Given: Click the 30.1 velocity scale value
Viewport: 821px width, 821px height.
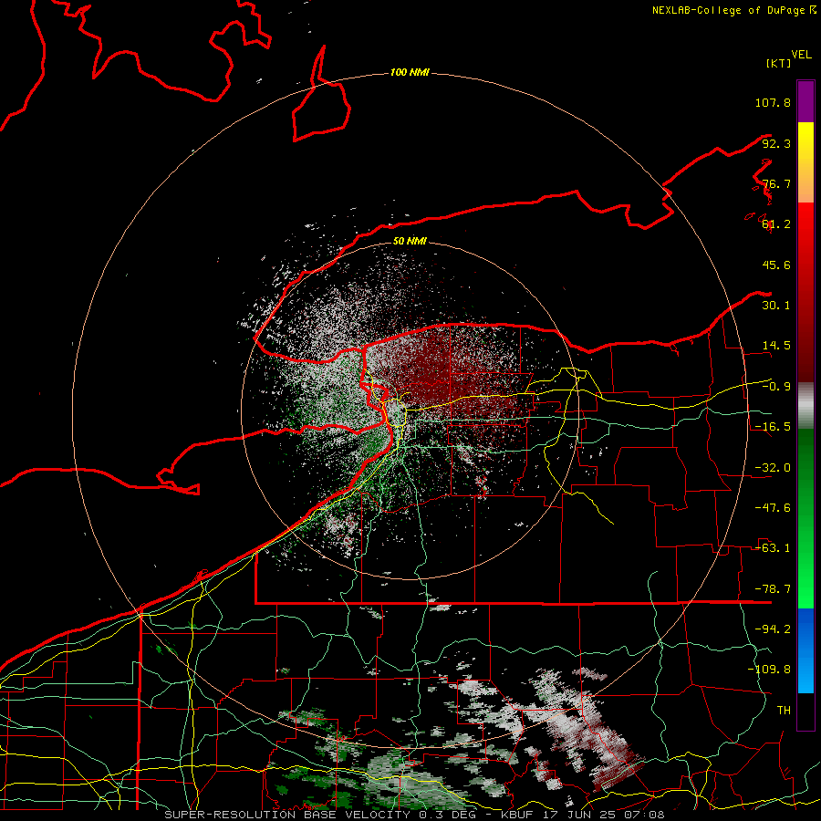Looking at the screenshot, I should pyautogui.click(x=776, y=306).
